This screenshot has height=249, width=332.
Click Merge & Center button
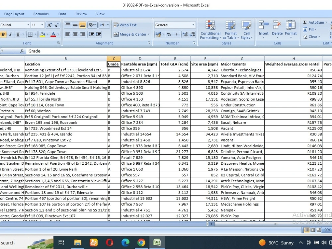point(130,34)
